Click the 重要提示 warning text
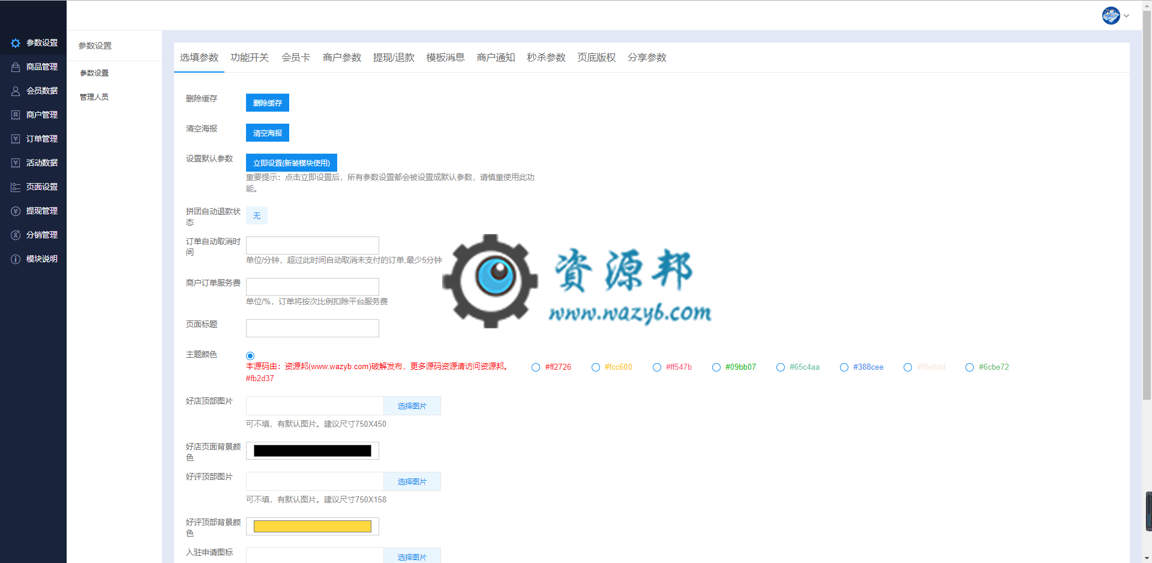The image size is (1152, 563). (390, 183)
